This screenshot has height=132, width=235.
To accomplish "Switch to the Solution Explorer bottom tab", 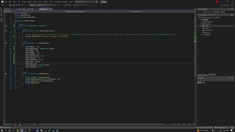I will click(202, 75).
